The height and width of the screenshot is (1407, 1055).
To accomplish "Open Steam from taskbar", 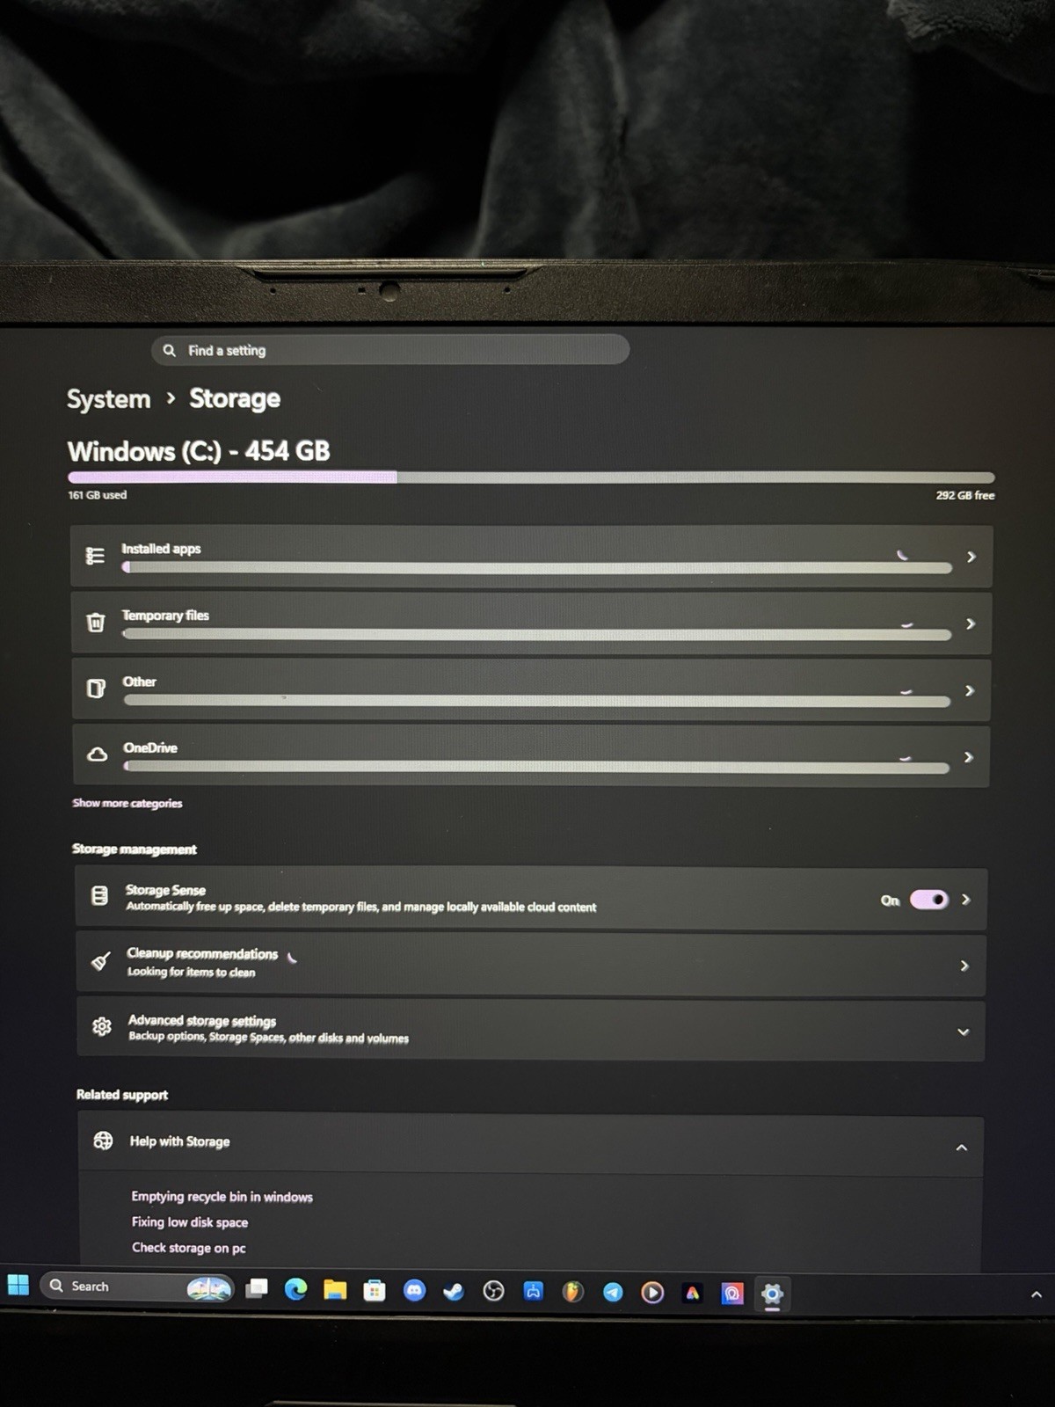I will pyautogui.click(x=454, y=1291).
